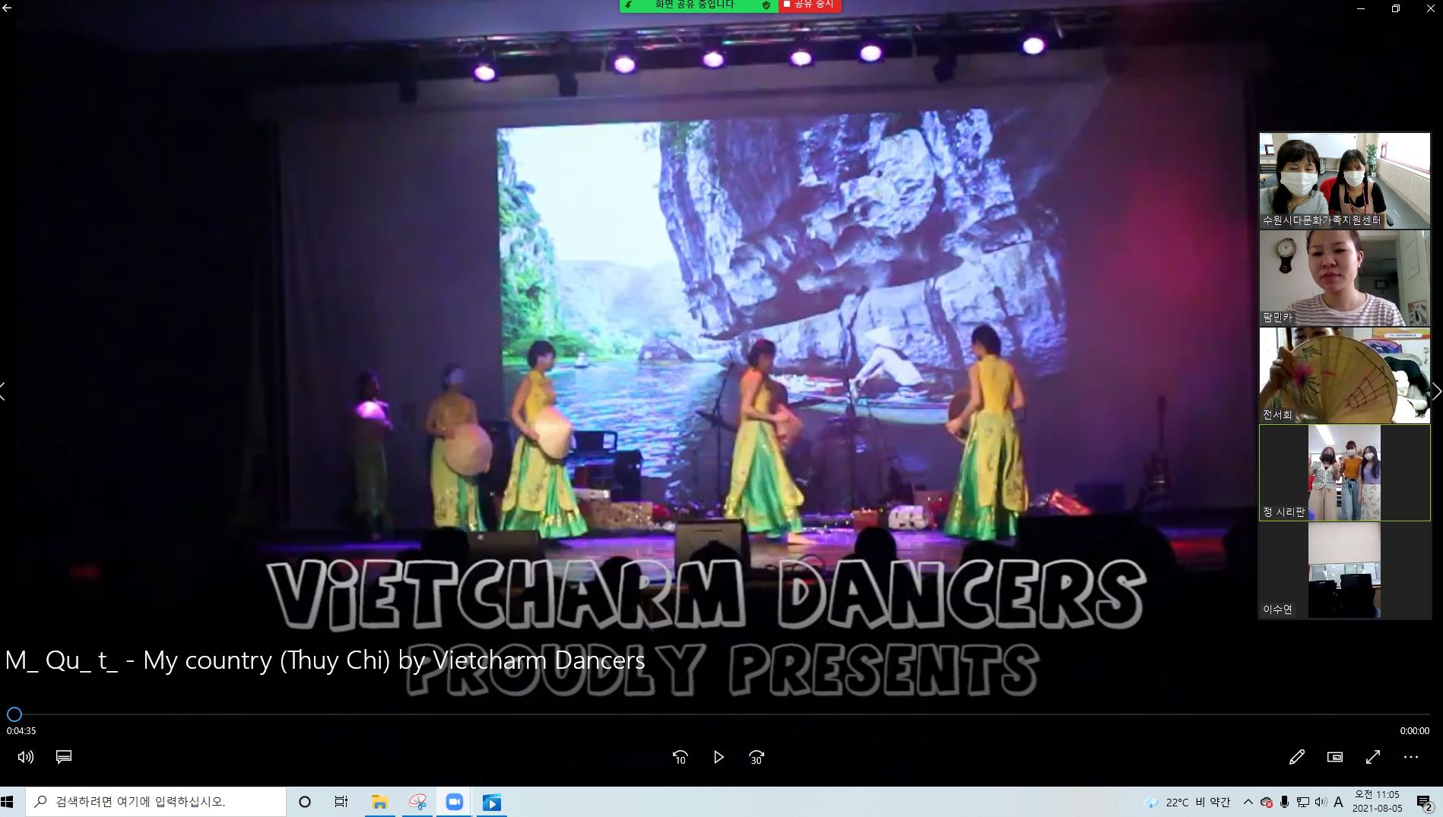Toggle full screen with diagonal arrows icon
The height and width of the screenshot is (817, 1443).
tap(1373, 757)
